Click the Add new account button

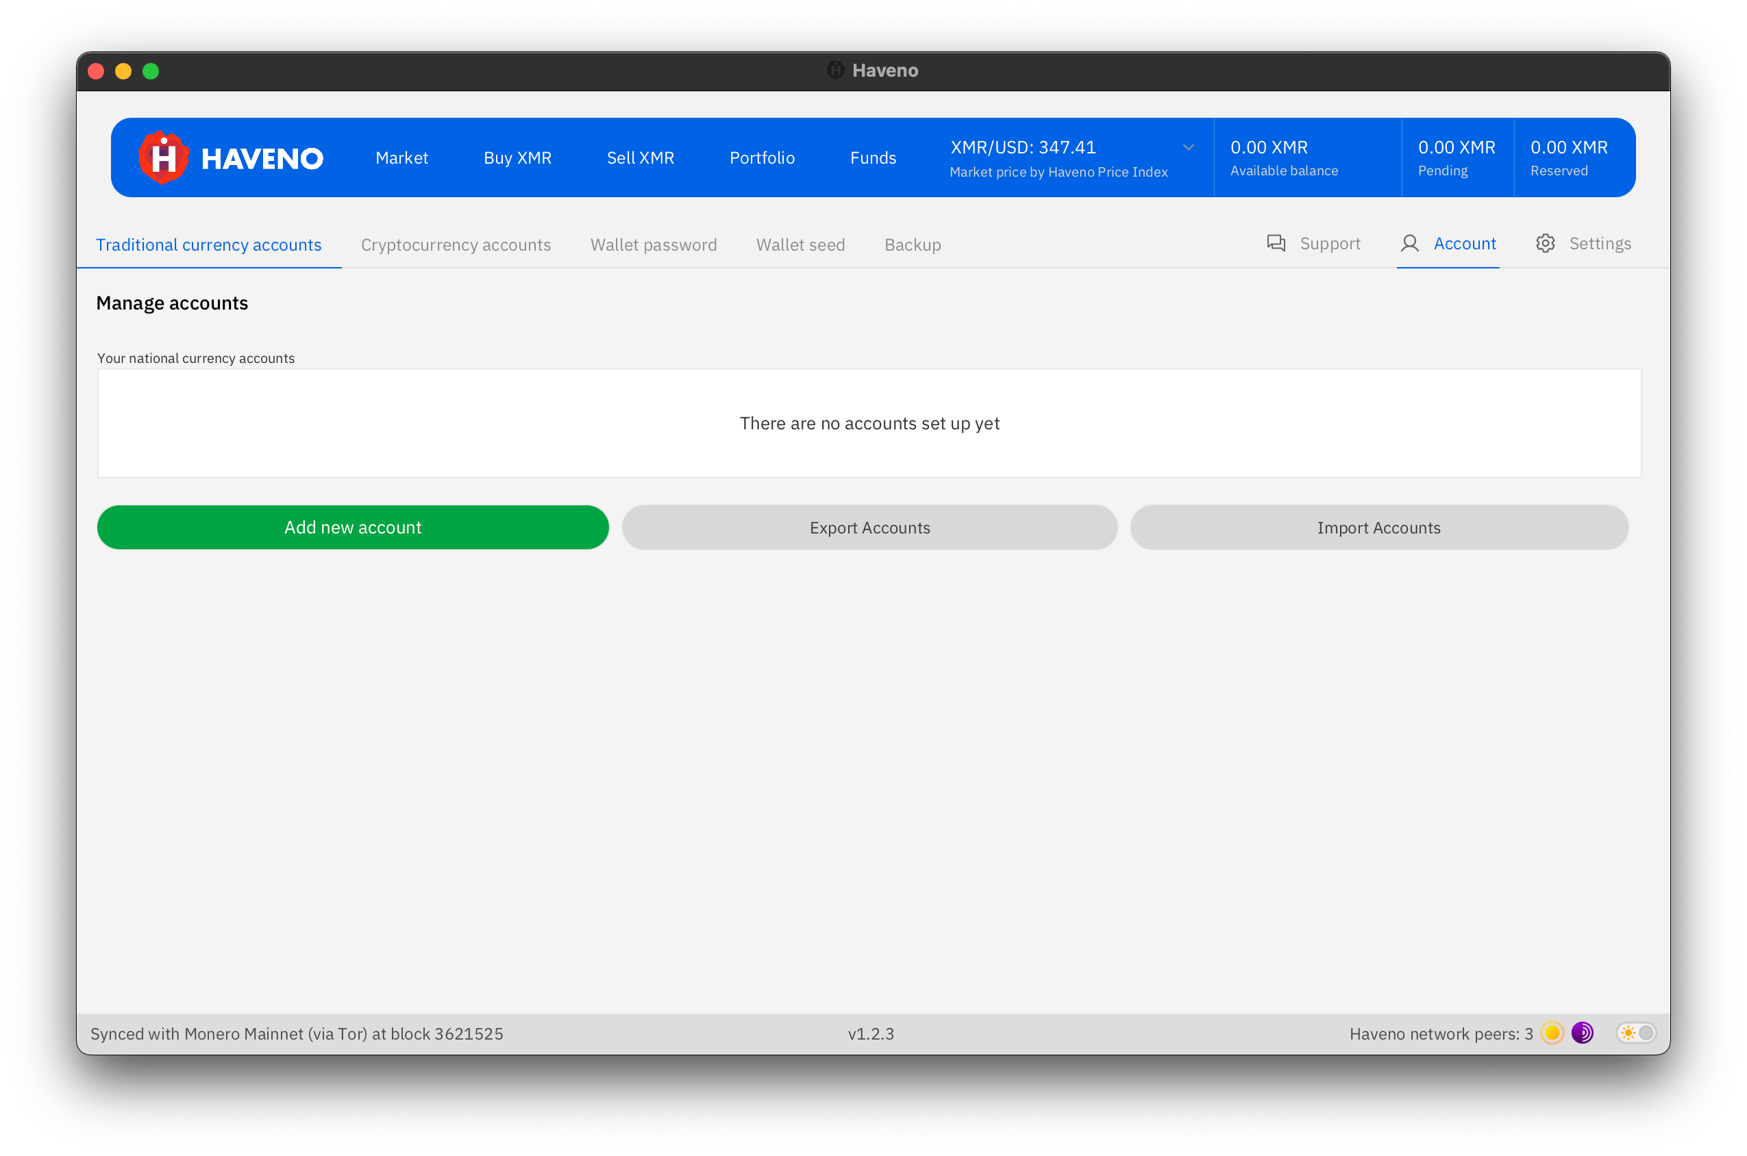pyautogui.click(x=353, y=527)
